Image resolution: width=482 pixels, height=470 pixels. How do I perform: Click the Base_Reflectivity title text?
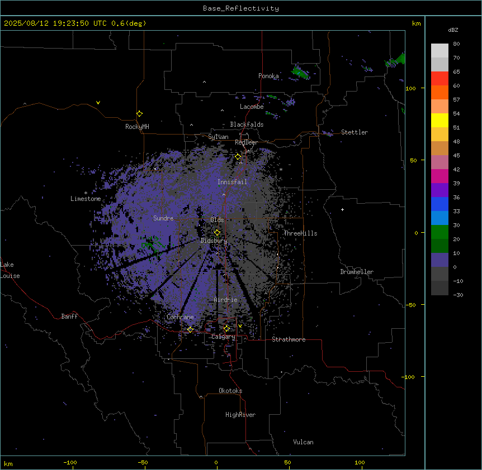(241, 8)
